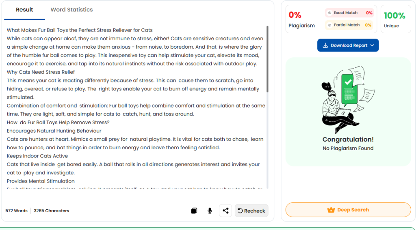Click the download arrow icon on Download Report
The width and height of the screenshot is (416, 230).
click(325, 45)
